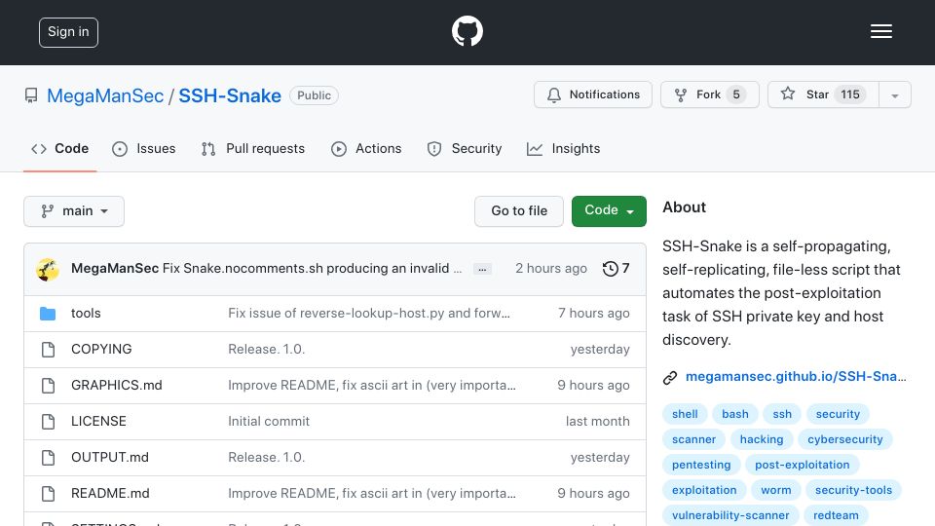Select the cybersecurity topic tag
Viewport: 935px width, 526px height.
click(x=845, y=439)
